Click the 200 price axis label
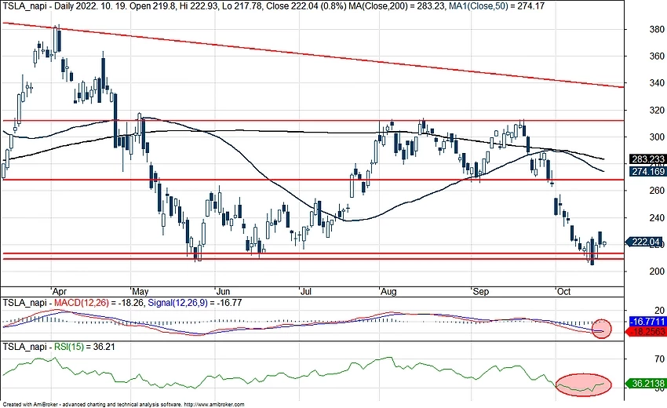 (657, 271)
